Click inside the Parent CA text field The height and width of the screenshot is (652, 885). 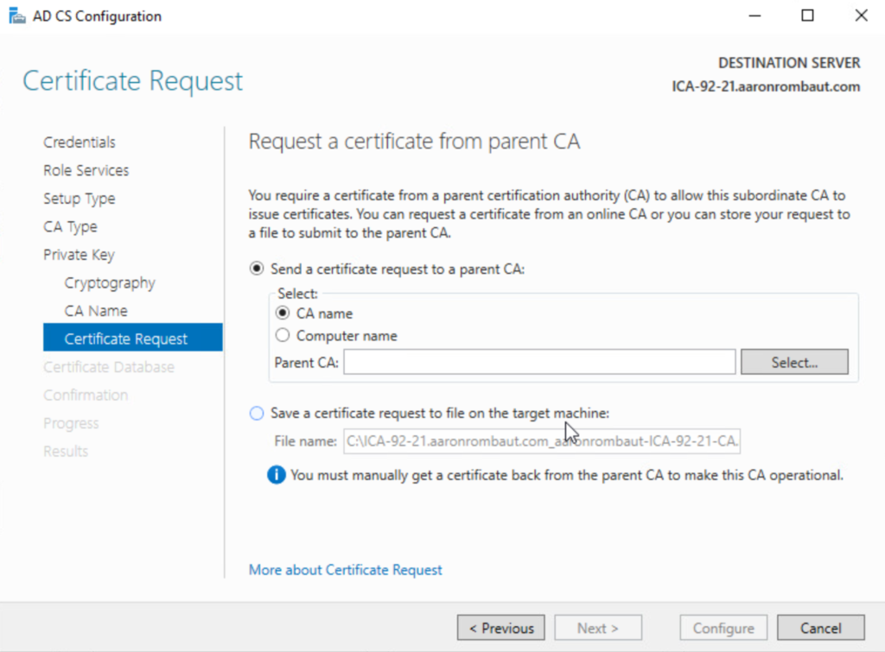538,363
